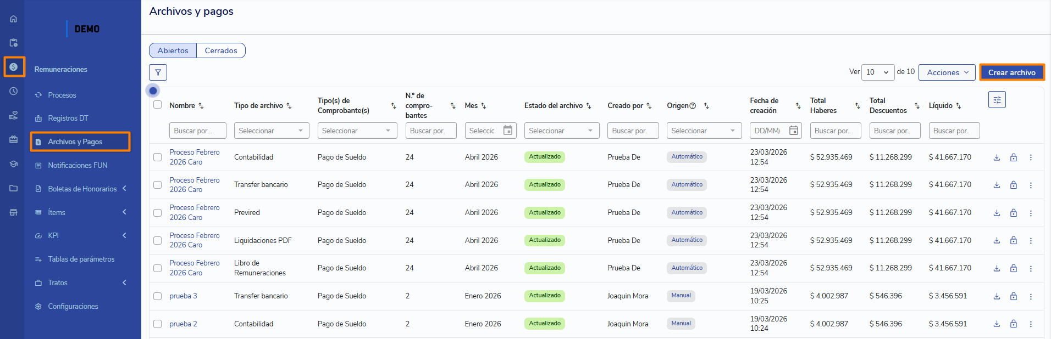This screenshot has width=1051, height=339.
Task: Open the prueba 2 file link
Action: 183,324
